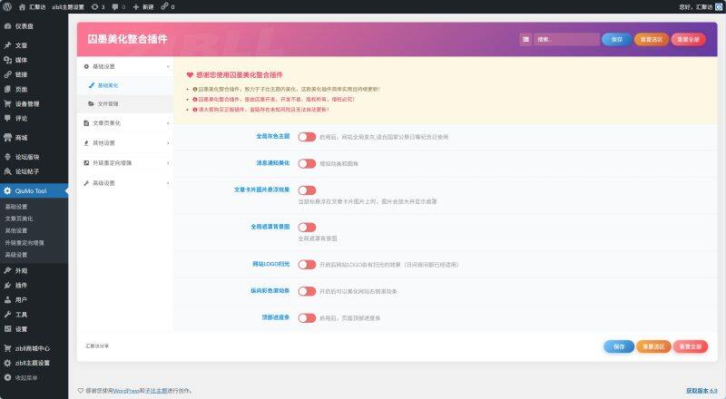Image resolution: width=726 pixels, height=399 pixels.
Task: Open Media (媒体) library icon
Action: point(7,60)
